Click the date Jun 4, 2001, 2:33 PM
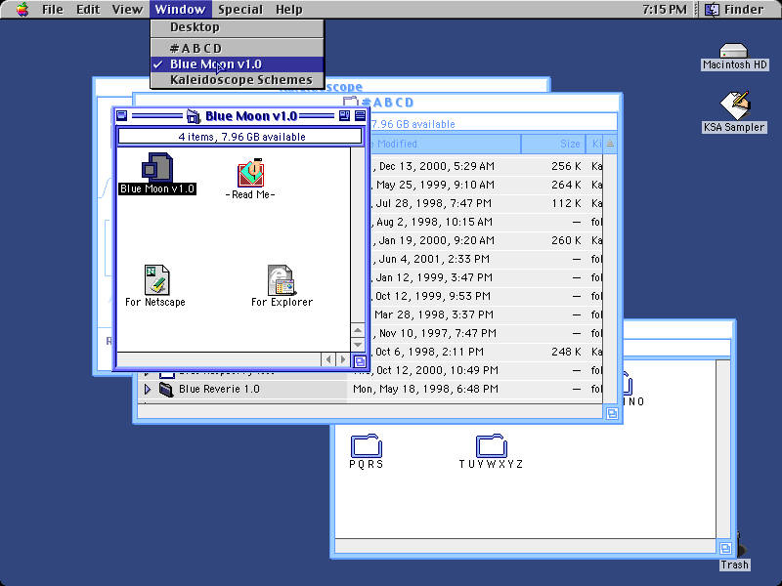The width and height of the screenshot is (782, 586). click(434, 259)
